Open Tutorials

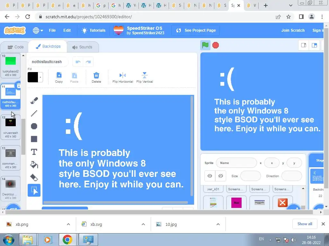click(x=93, y=30)
